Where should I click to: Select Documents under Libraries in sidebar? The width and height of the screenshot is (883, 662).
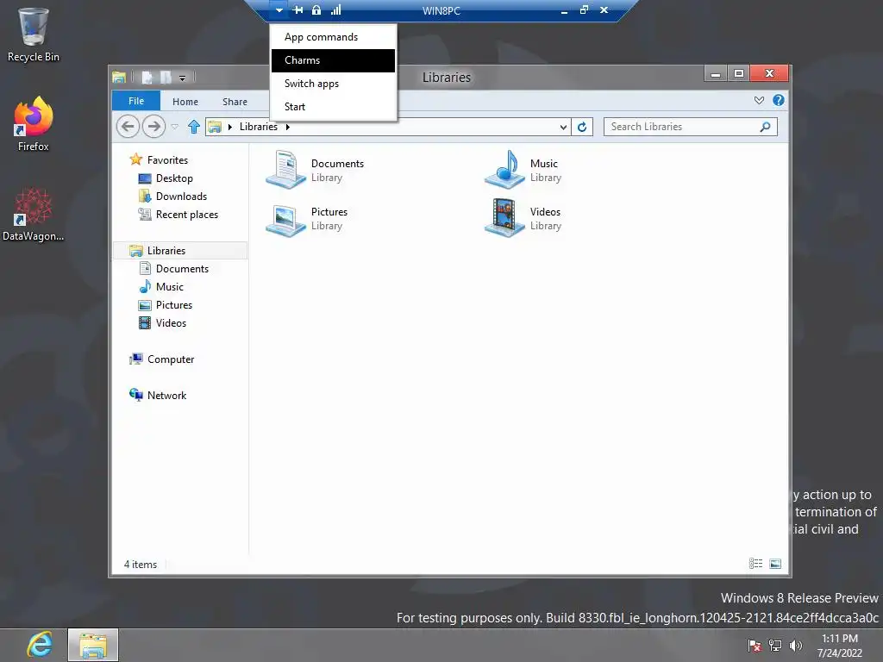click(174, 269)
